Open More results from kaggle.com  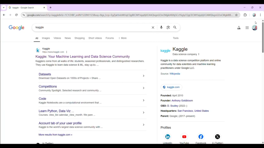(x=55, y=135)
